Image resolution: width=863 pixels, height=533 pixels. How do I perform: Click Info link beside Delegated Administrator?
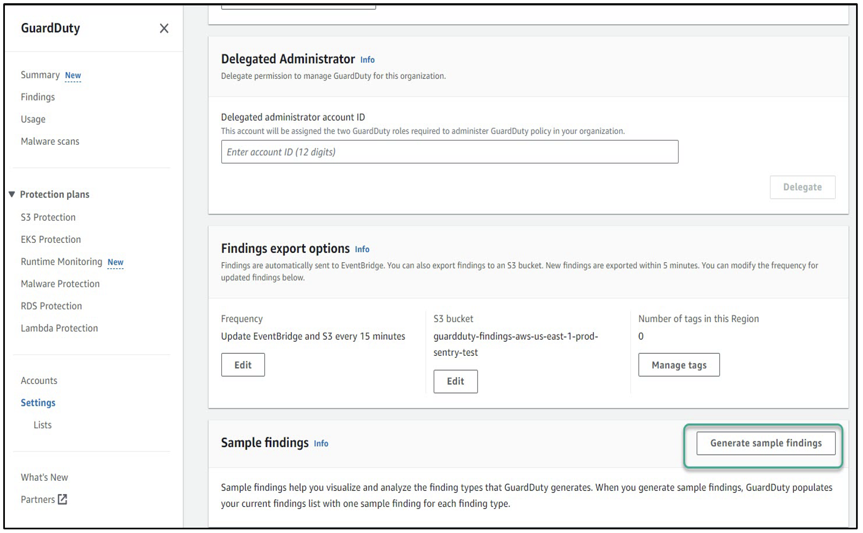[x=367, y=60]
